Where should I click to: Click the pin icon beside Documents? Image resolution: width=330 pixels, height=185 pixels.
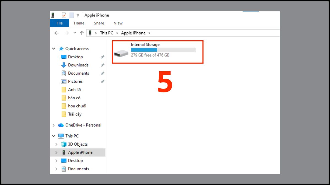click(102, 73)
